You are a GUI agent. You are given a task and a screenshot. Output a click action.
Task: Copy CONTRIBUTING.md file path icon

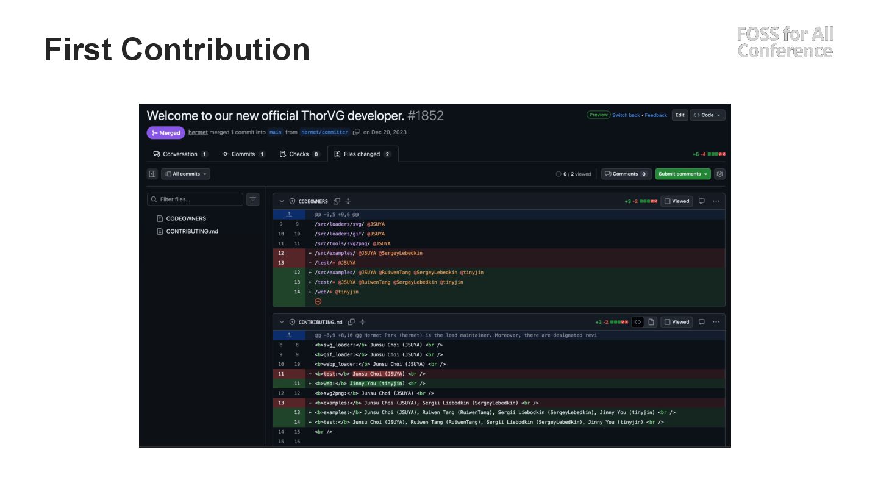[351, 322]
